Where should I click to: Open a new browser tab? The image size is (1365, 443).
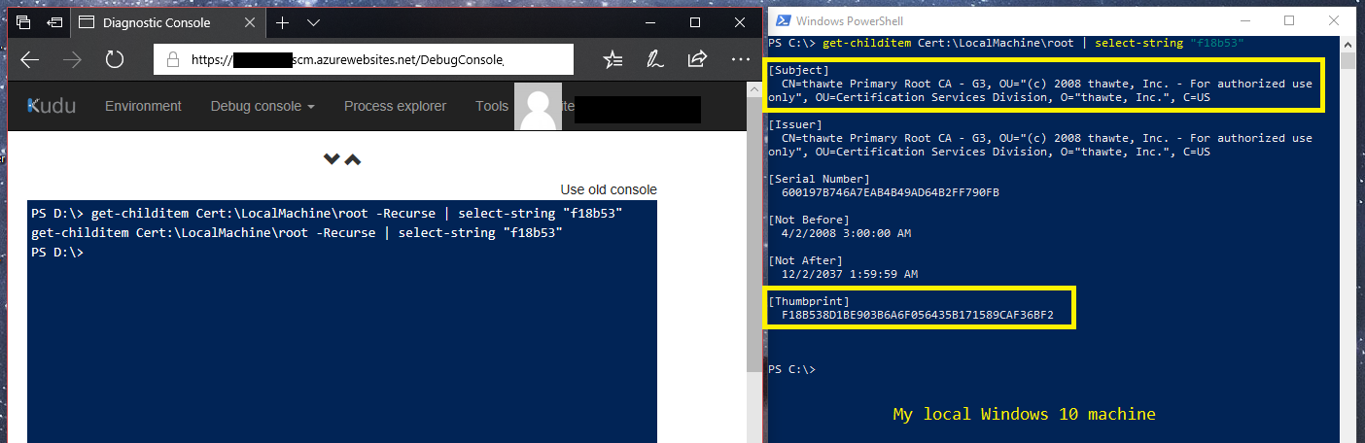282,21
